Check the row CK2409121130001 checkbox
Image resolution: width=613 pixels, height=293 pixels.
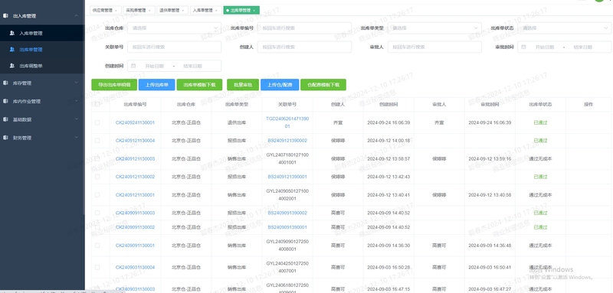97,194
